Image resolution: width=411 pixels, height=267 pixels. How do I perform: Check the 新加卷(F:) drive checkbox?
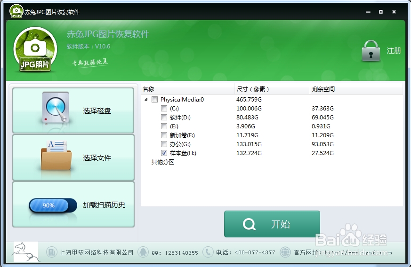pyautogui.click(x=164, y=135)
